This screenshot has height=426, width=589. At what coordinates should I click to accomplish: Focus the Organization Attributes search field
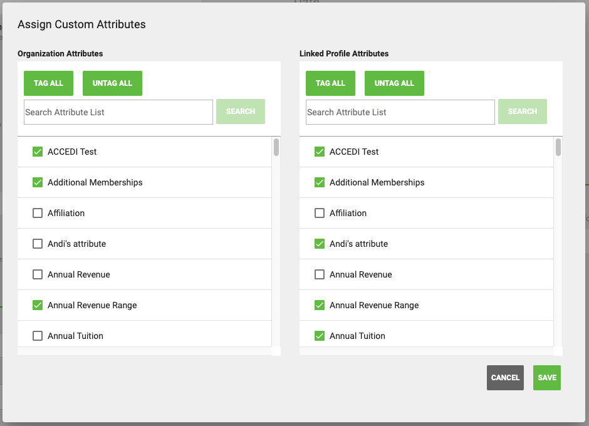point(118,112)
